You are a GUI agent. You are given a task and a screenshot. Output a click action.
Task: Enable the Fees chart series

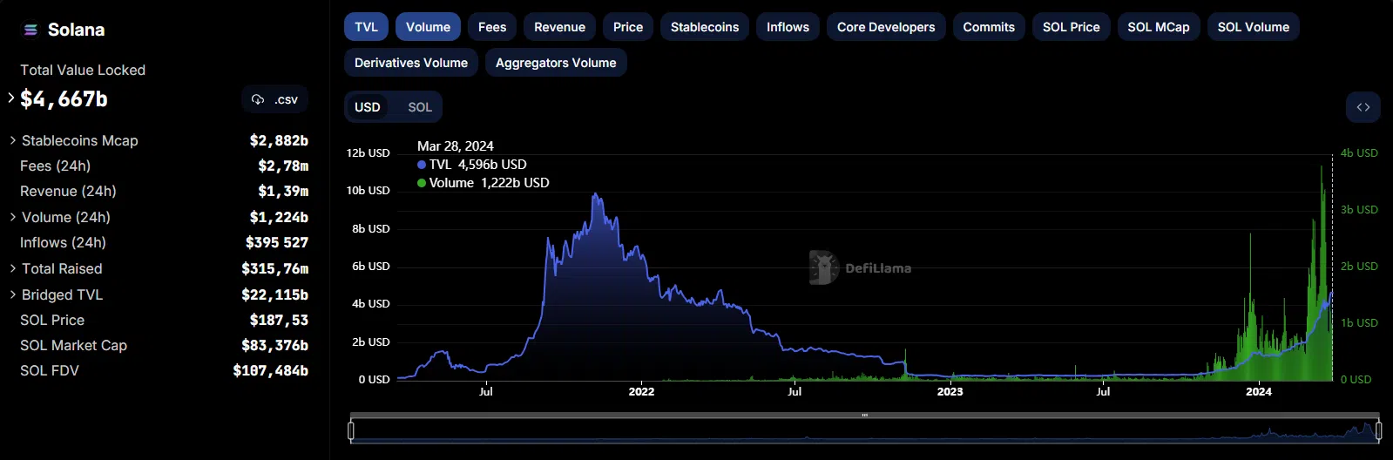492,27
